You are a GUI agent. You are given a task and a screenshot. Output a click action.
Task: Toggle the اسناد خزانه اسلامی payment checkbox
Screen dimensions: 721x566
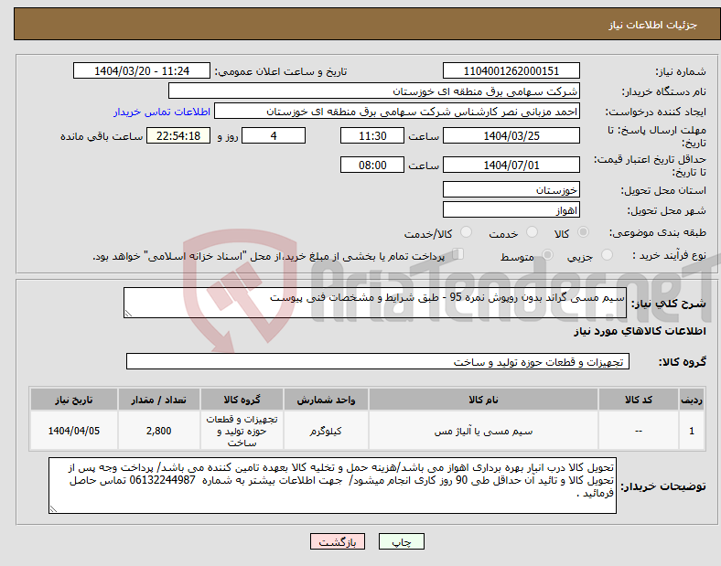tap(458, 254)
